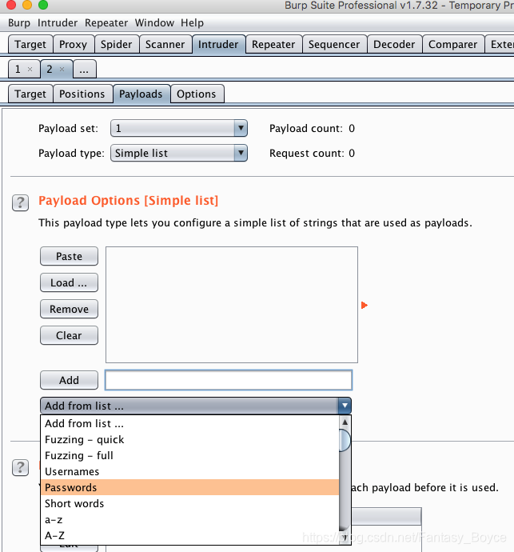Select uppercase A-Z list option
514x552 pixels.
point(189,536)
